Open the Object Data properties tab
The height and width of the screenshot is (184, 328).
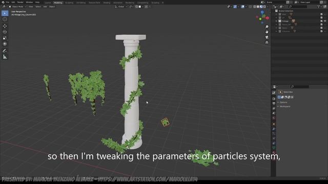pyautogui.click(x=274, y=148)
